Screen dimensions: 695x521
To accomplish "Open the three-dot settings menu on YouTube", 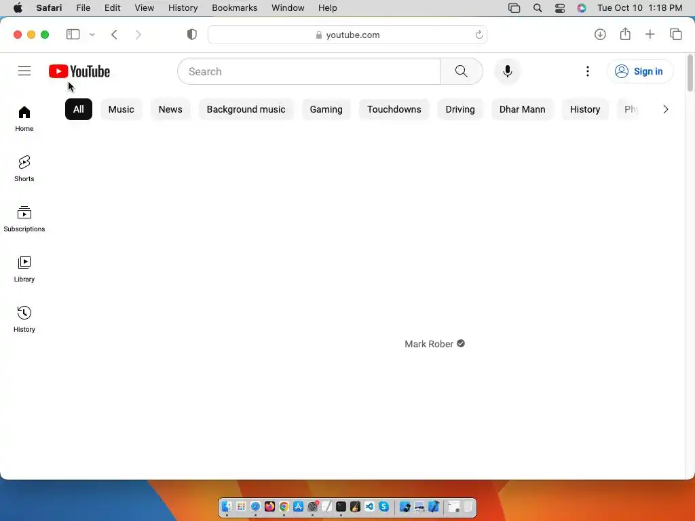I will 588,71.
